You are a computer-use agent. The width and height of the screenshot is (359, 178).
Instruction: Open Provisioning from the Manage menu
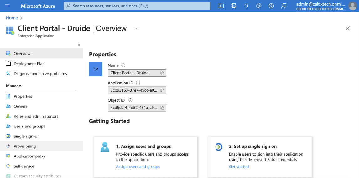tap(25, 146)
